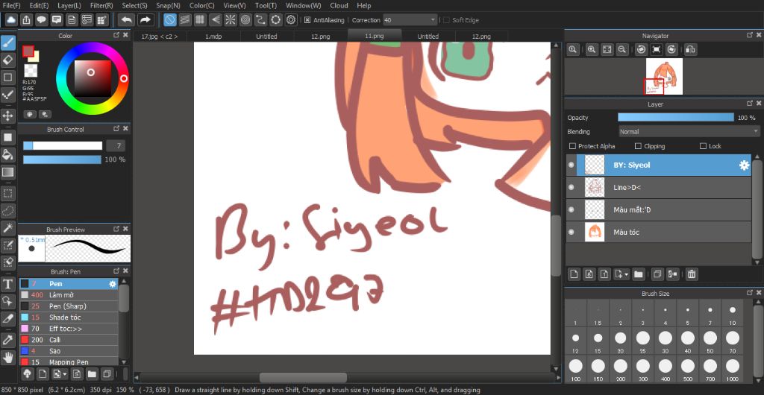The width and height of the screenshot is (764, 395).
Task: Select the Magic Wand tool
Action: (x=7, y=227)
